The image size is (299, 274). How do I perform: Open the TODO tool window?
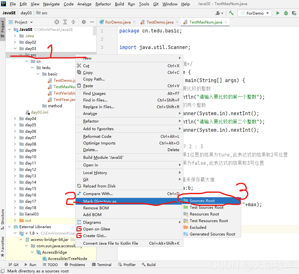click(50, 265)
